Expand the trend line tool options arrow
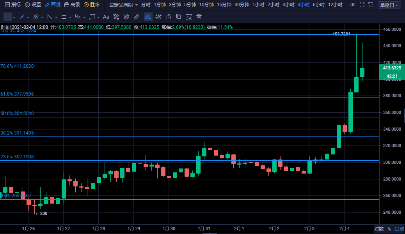Viewport: 405px width, 234px height. [x=28, y=18]
